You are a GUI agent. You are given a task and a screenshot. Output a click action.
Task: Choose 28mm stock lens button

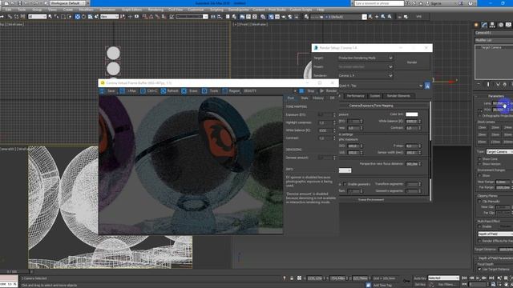(482, 135)
